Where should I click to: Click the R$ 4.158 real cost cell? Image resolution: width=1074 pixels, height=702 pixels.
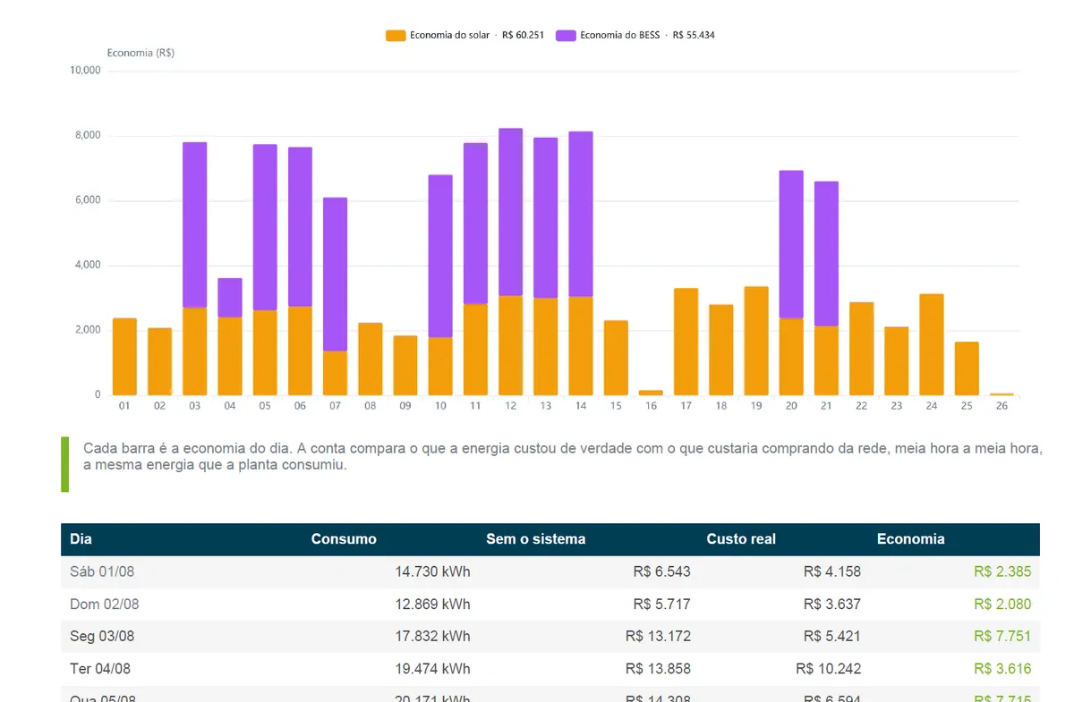point(832,571)
